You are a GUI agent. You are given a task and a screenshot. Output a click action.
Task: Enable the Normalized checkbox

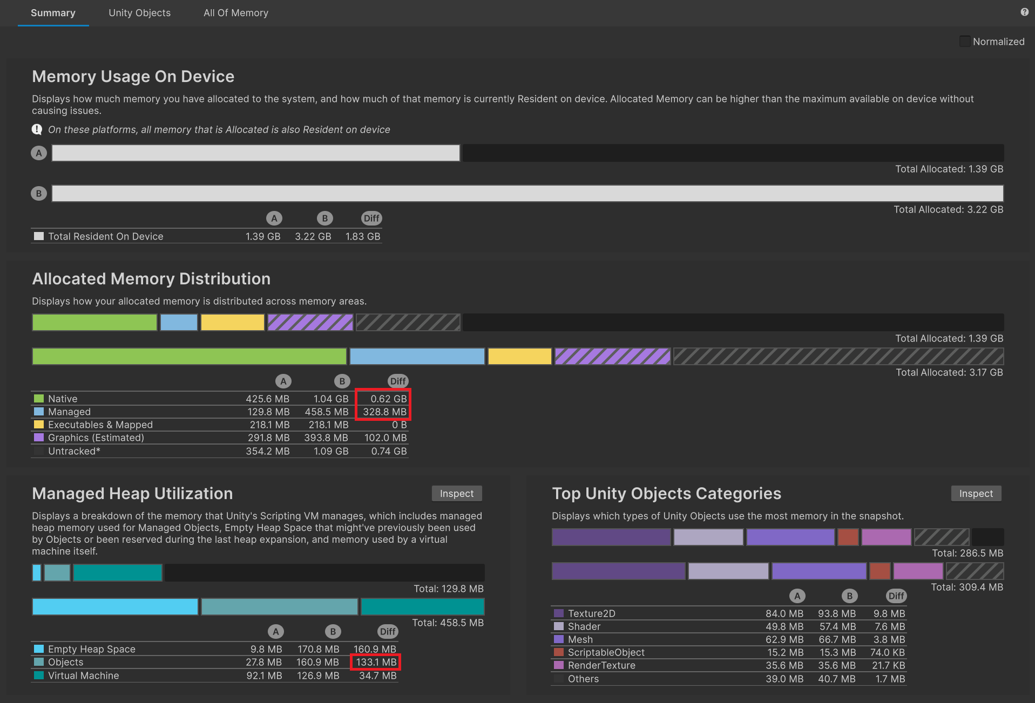(964, 42)
